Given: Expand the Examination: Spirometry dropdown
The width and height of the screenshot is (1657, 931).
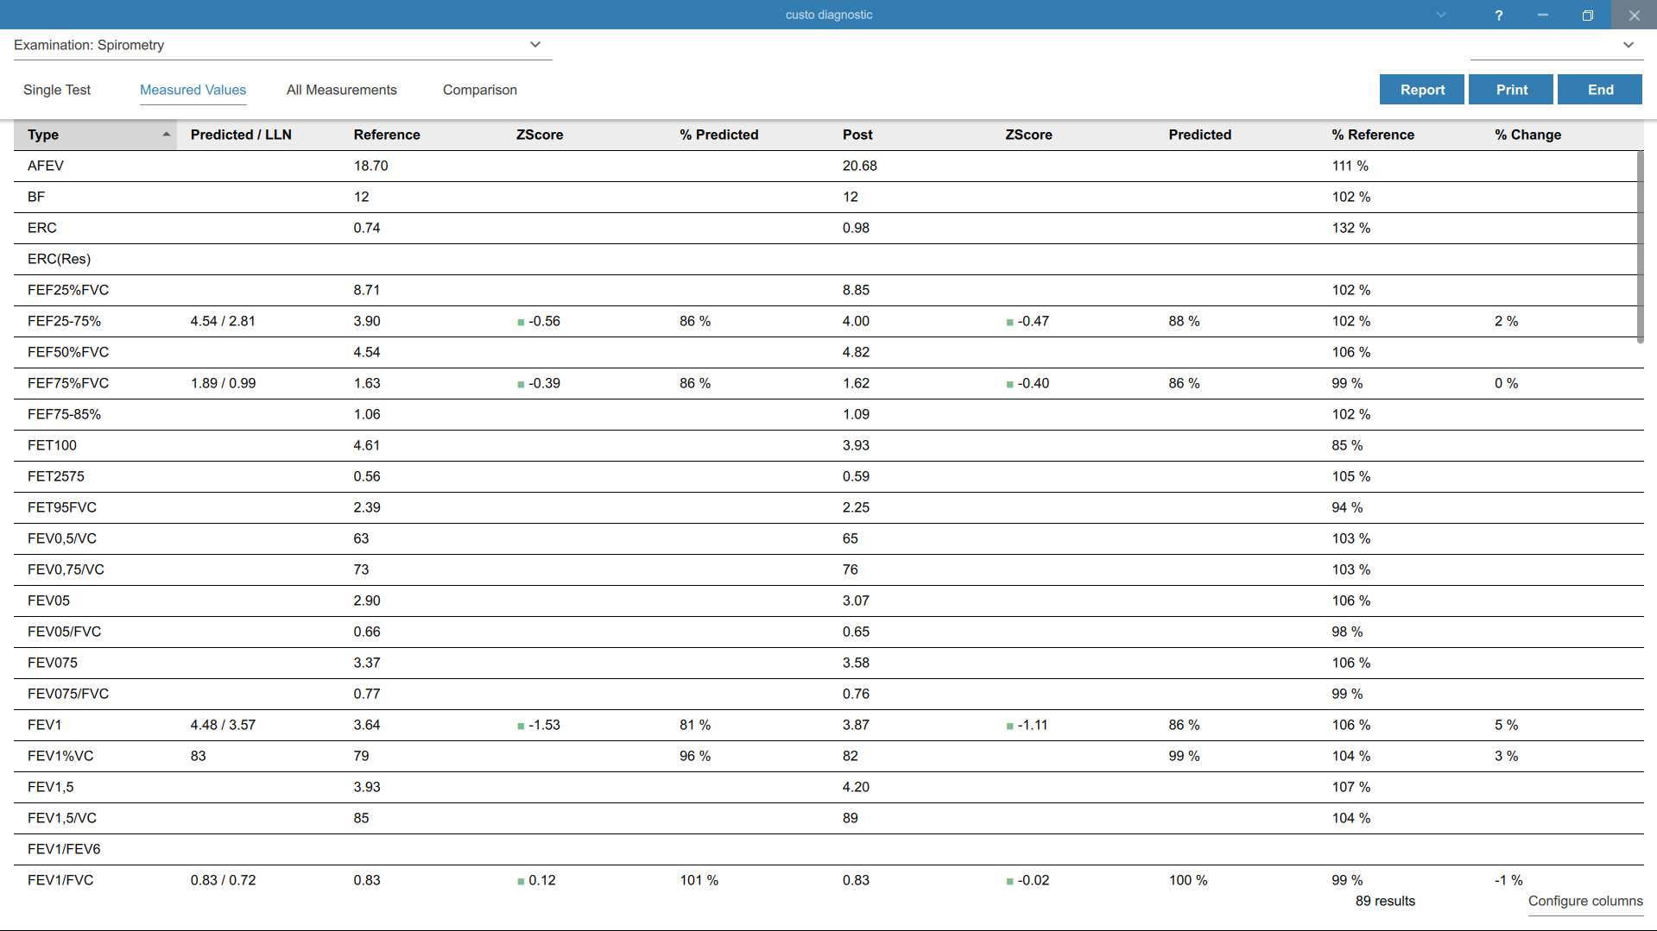Looking at the screenshot, I should pos(282,45).
